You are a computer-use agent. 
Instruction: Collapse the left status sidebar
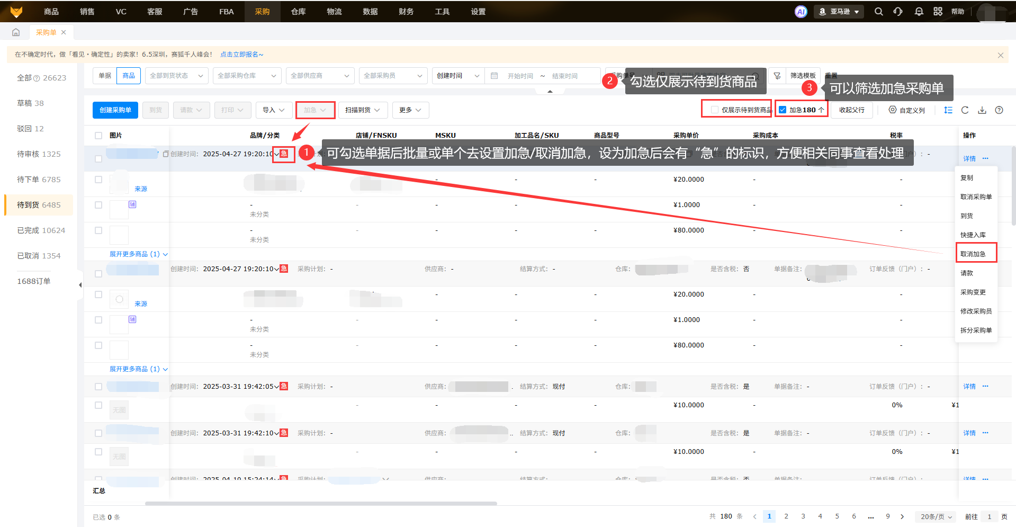point(80,285)
